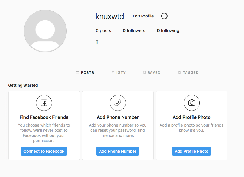
Task: Click the person-tag icon beside TAGGED
Action: (179, 73)
